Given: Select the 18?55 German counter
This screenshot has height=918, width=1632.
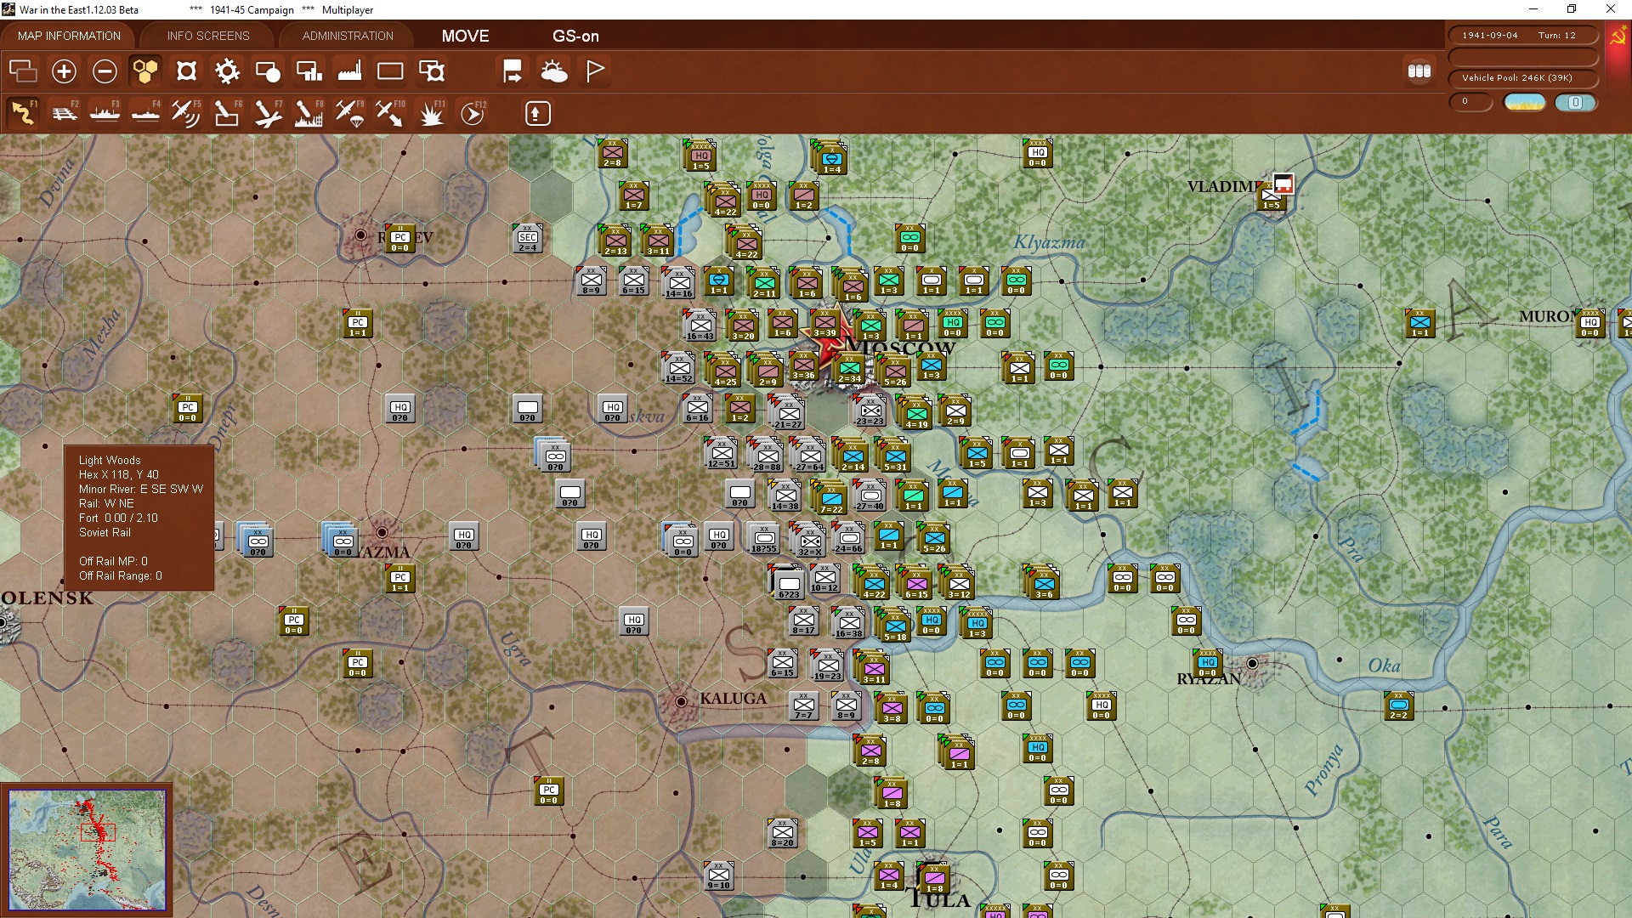Looking at the screenshot, I should 763,539.
